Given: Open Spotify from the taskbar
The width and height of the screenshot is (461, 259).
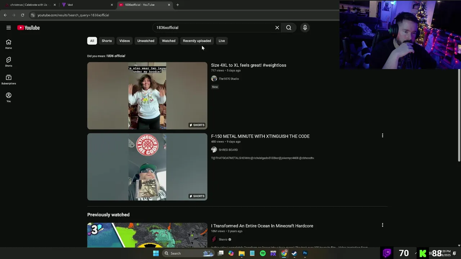Looking at the screenshot, I should [x=263, y=253].
